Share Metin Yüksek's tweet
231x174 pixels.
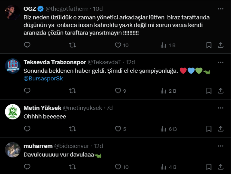click(x=220, y=129)
